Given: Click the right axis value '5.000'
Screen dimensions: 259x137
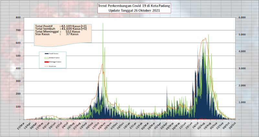Looking at the screenshot, I should point(242,35).
